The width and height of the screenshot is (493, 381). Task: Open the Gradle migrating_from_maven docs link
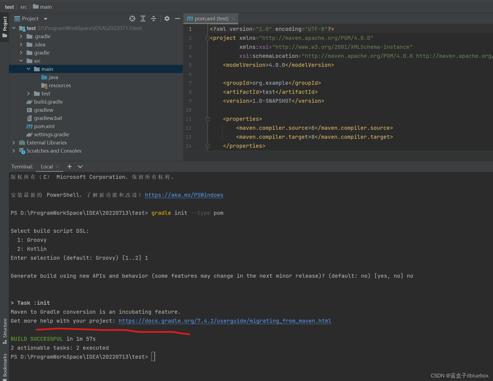click(x=225, y=321)
